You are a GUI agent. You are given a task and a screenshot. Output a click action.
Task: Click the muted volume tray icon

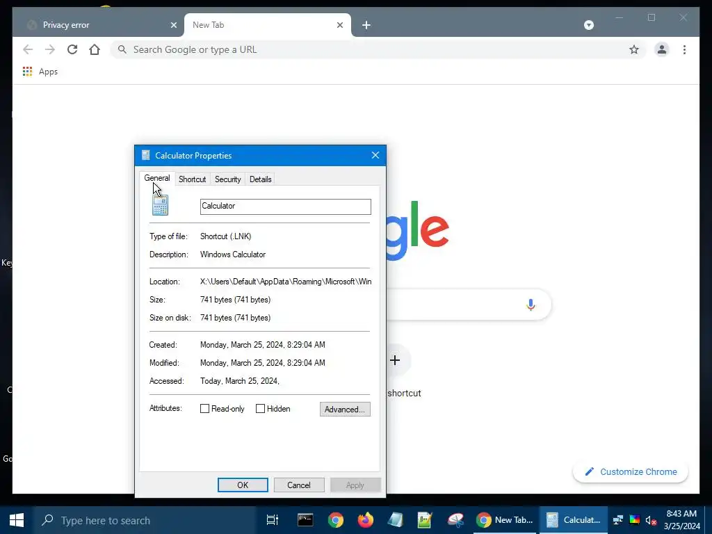651,520
